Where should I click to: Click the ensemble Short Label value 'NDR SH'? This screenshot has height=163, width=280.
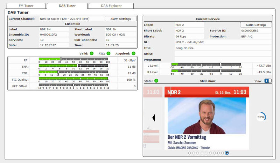coord(121,29)
